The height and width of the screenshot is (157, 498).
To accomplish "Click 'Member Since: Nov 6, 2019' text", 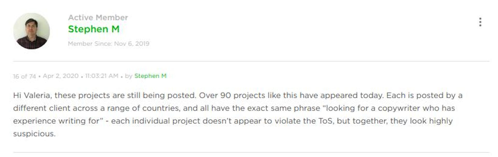I will (x=108, y=44).
